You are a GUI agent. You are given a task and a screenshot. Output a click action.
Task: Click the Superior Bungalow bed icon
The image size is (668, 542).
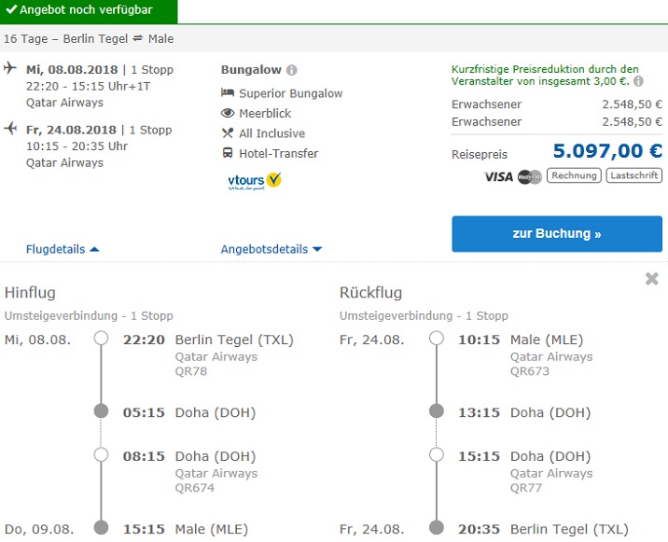[228, 93]
